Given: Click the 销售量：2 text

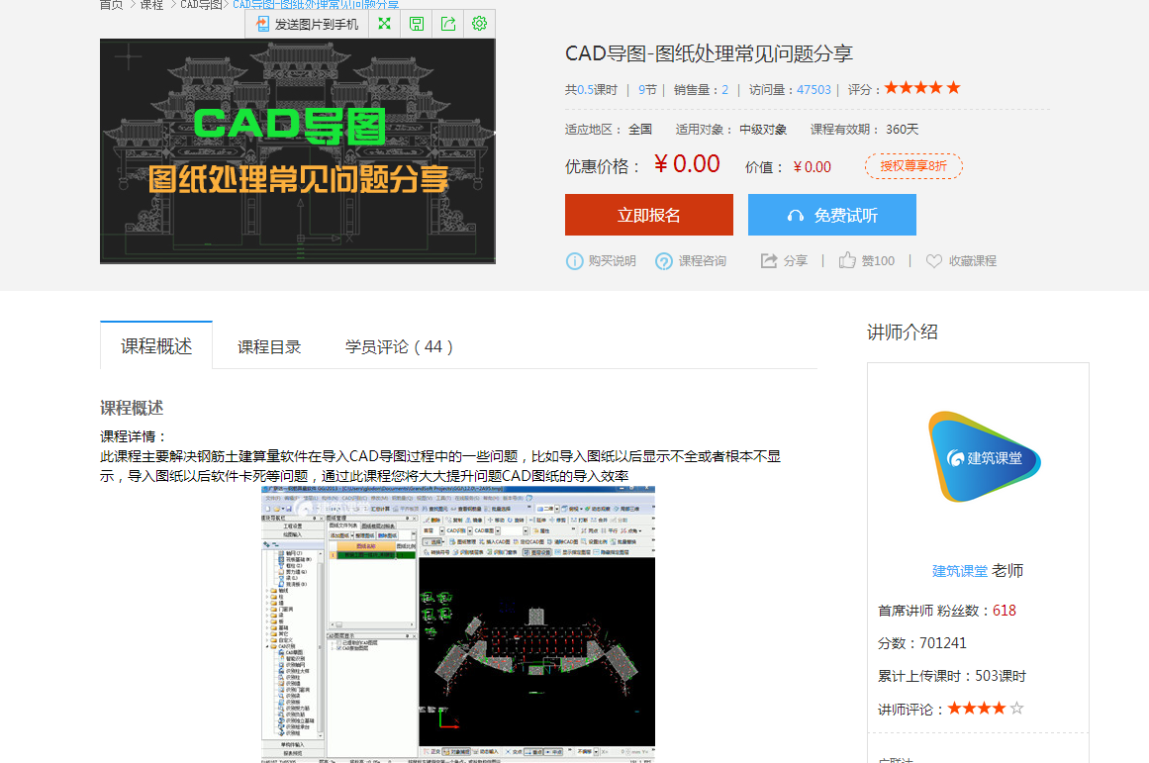Looking at the screenshot, I should (701, 89).
